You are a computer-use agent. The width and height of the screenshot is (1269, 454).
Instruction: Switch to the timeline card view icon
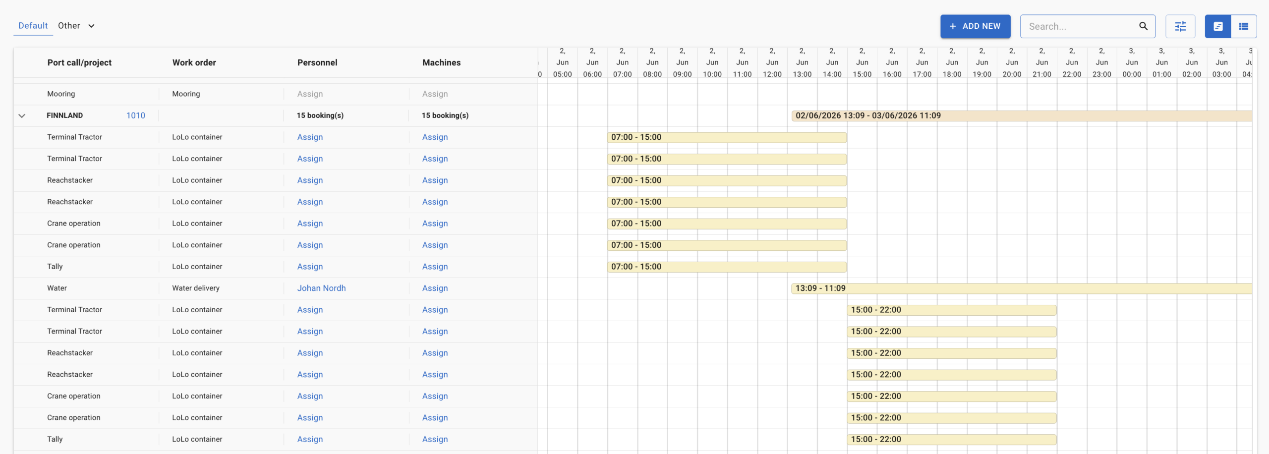point(1218,26)
